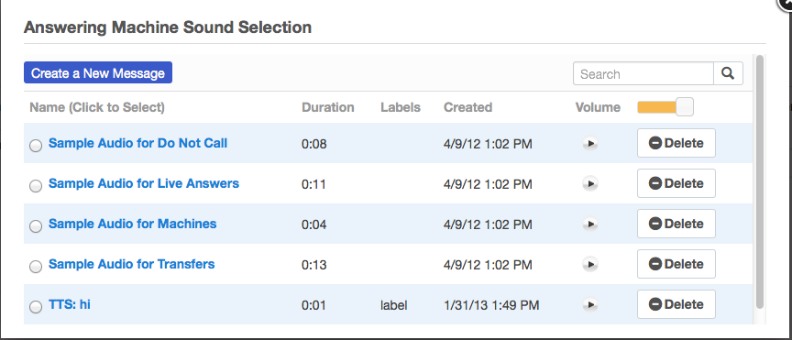Play the Sample Audio for Machines preview
Screen dimensions: 792x340
pos(590,224)
